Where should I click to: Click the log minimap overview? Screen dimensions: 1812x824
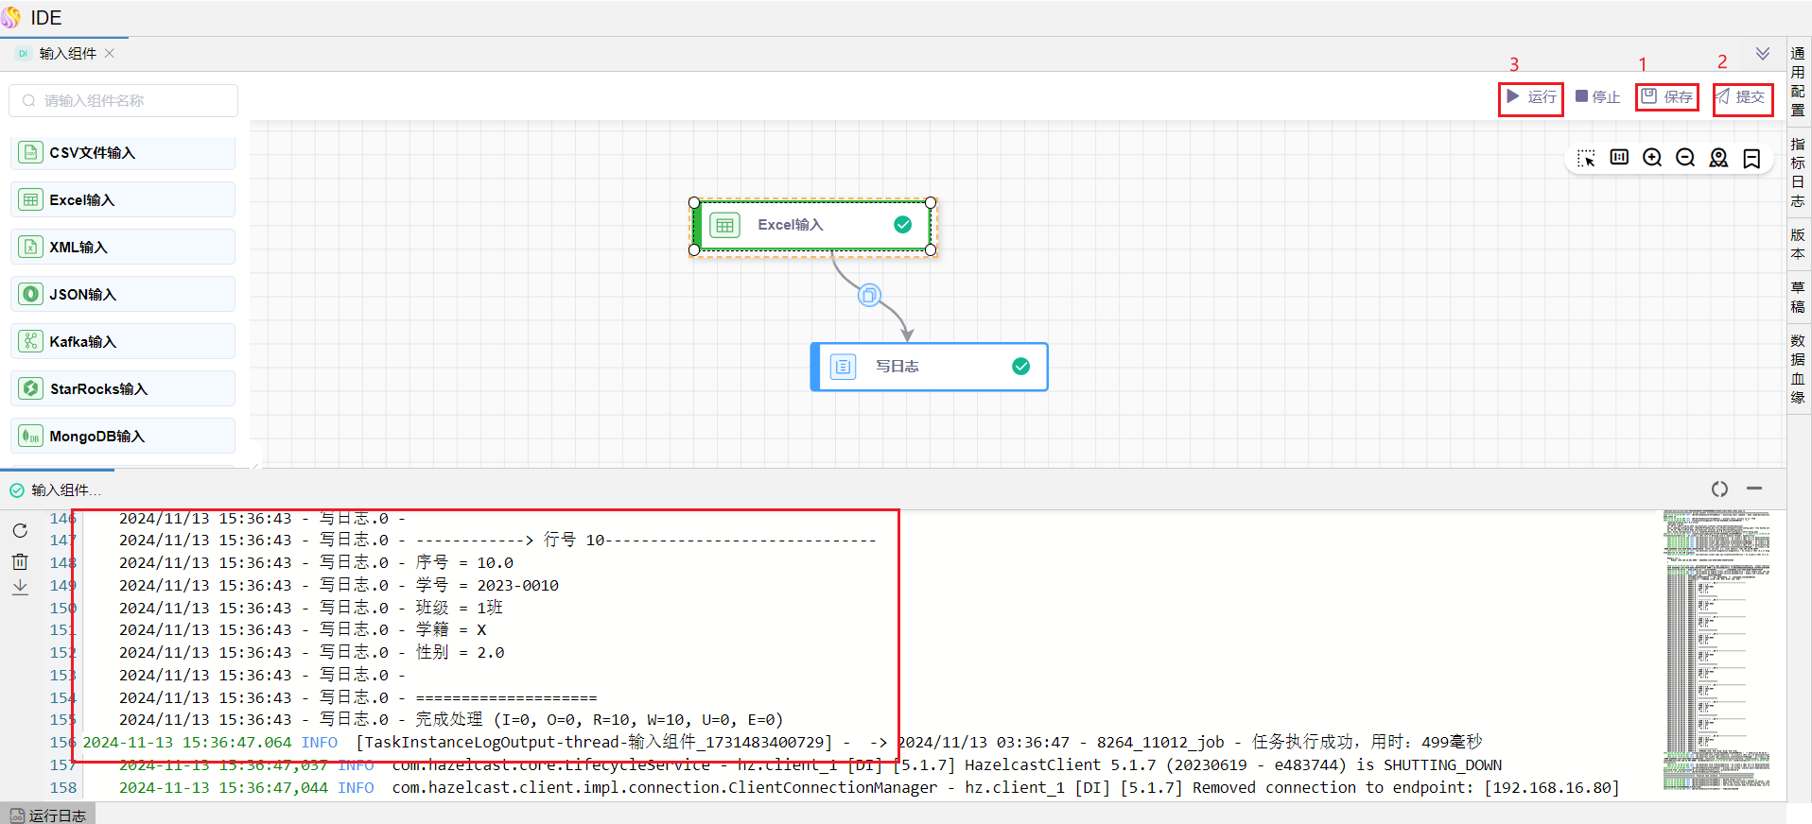click(1717, 652)
